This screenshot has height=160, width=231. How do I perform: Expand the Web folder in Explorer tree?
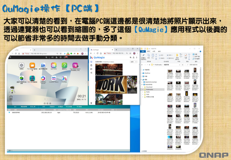pos(143,94)
